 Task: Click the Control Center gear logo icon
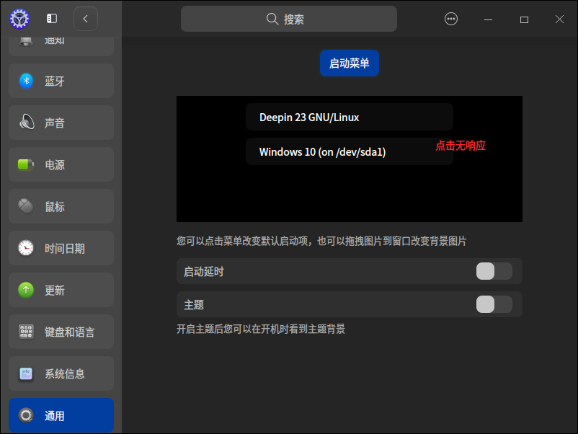pos(19,19)
